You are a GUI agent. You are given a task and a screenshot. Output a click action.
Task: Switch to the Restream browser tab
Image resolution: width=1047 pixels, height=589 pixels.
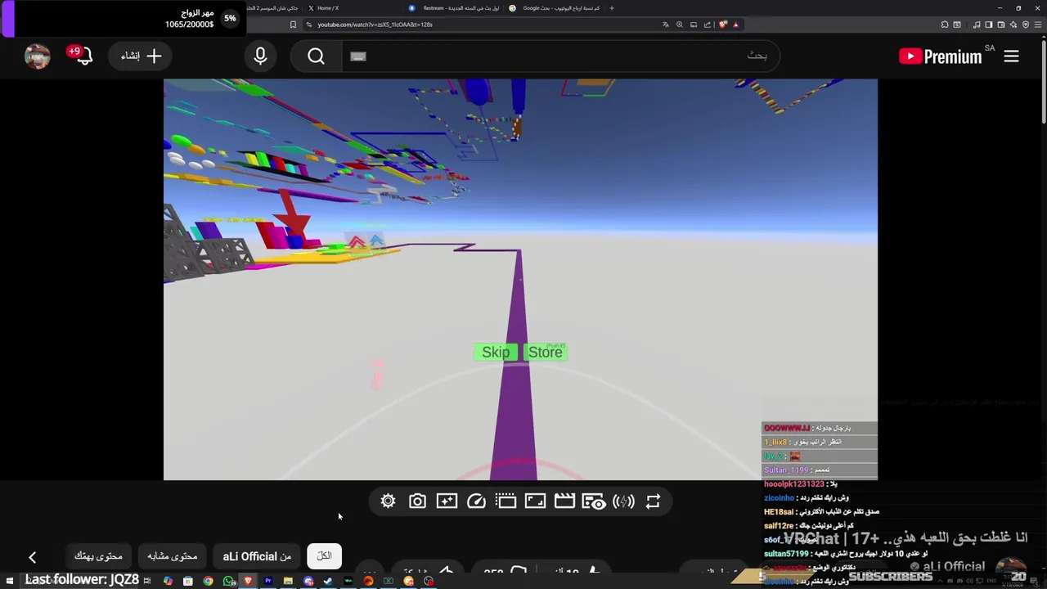point(454,8)
